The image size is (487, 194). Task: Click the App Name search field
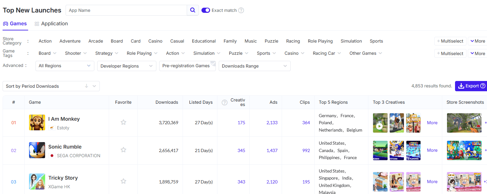(x=126, y=10)
